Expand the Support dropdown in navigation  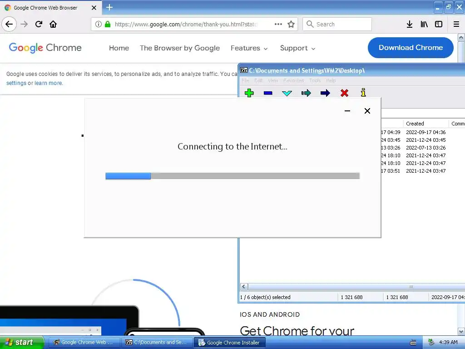tap(298, 48)
